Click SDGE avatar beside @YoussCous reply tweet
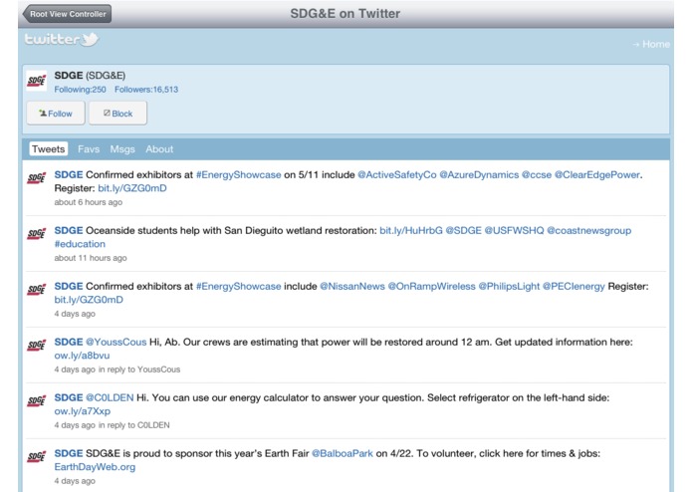This screenshot has width=692, height=492. point(36,345)
